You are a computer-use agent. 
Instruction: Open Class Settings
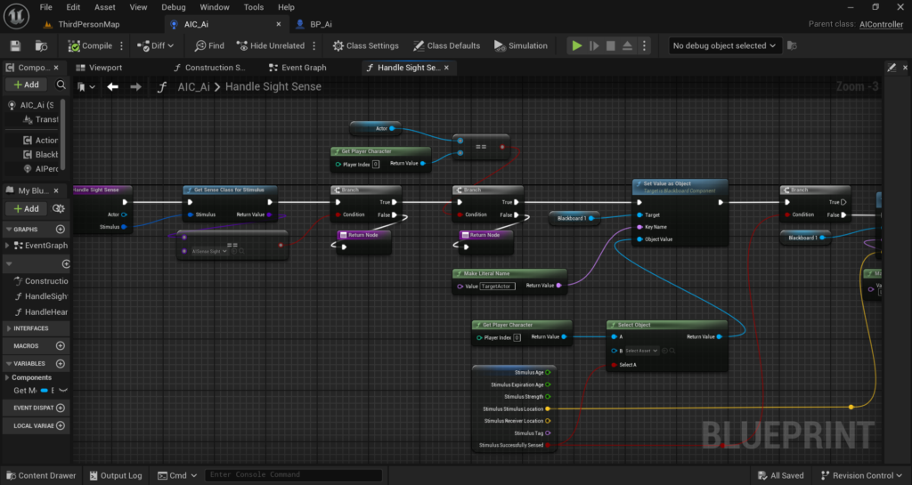(x=366, y=46)
